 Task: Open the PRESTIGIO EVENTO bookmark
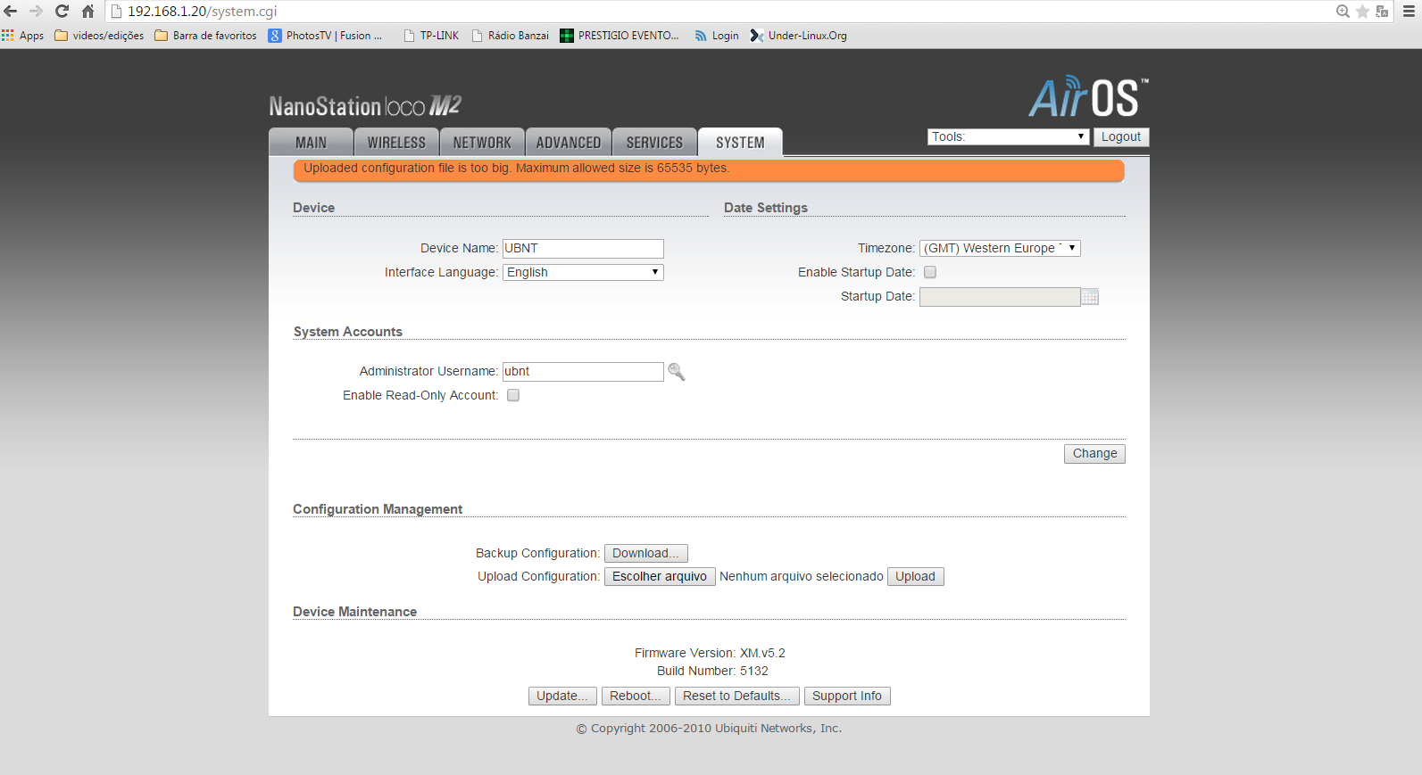tap(620, 36)
